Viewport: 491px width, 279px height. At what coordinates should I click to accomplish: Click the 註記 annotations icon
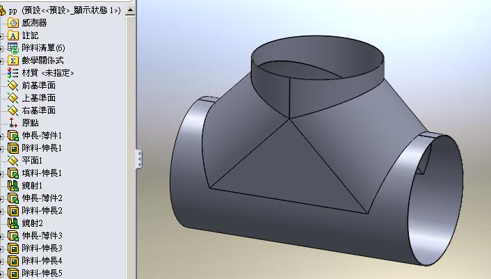pyautogui.click(x=13, y=35)
